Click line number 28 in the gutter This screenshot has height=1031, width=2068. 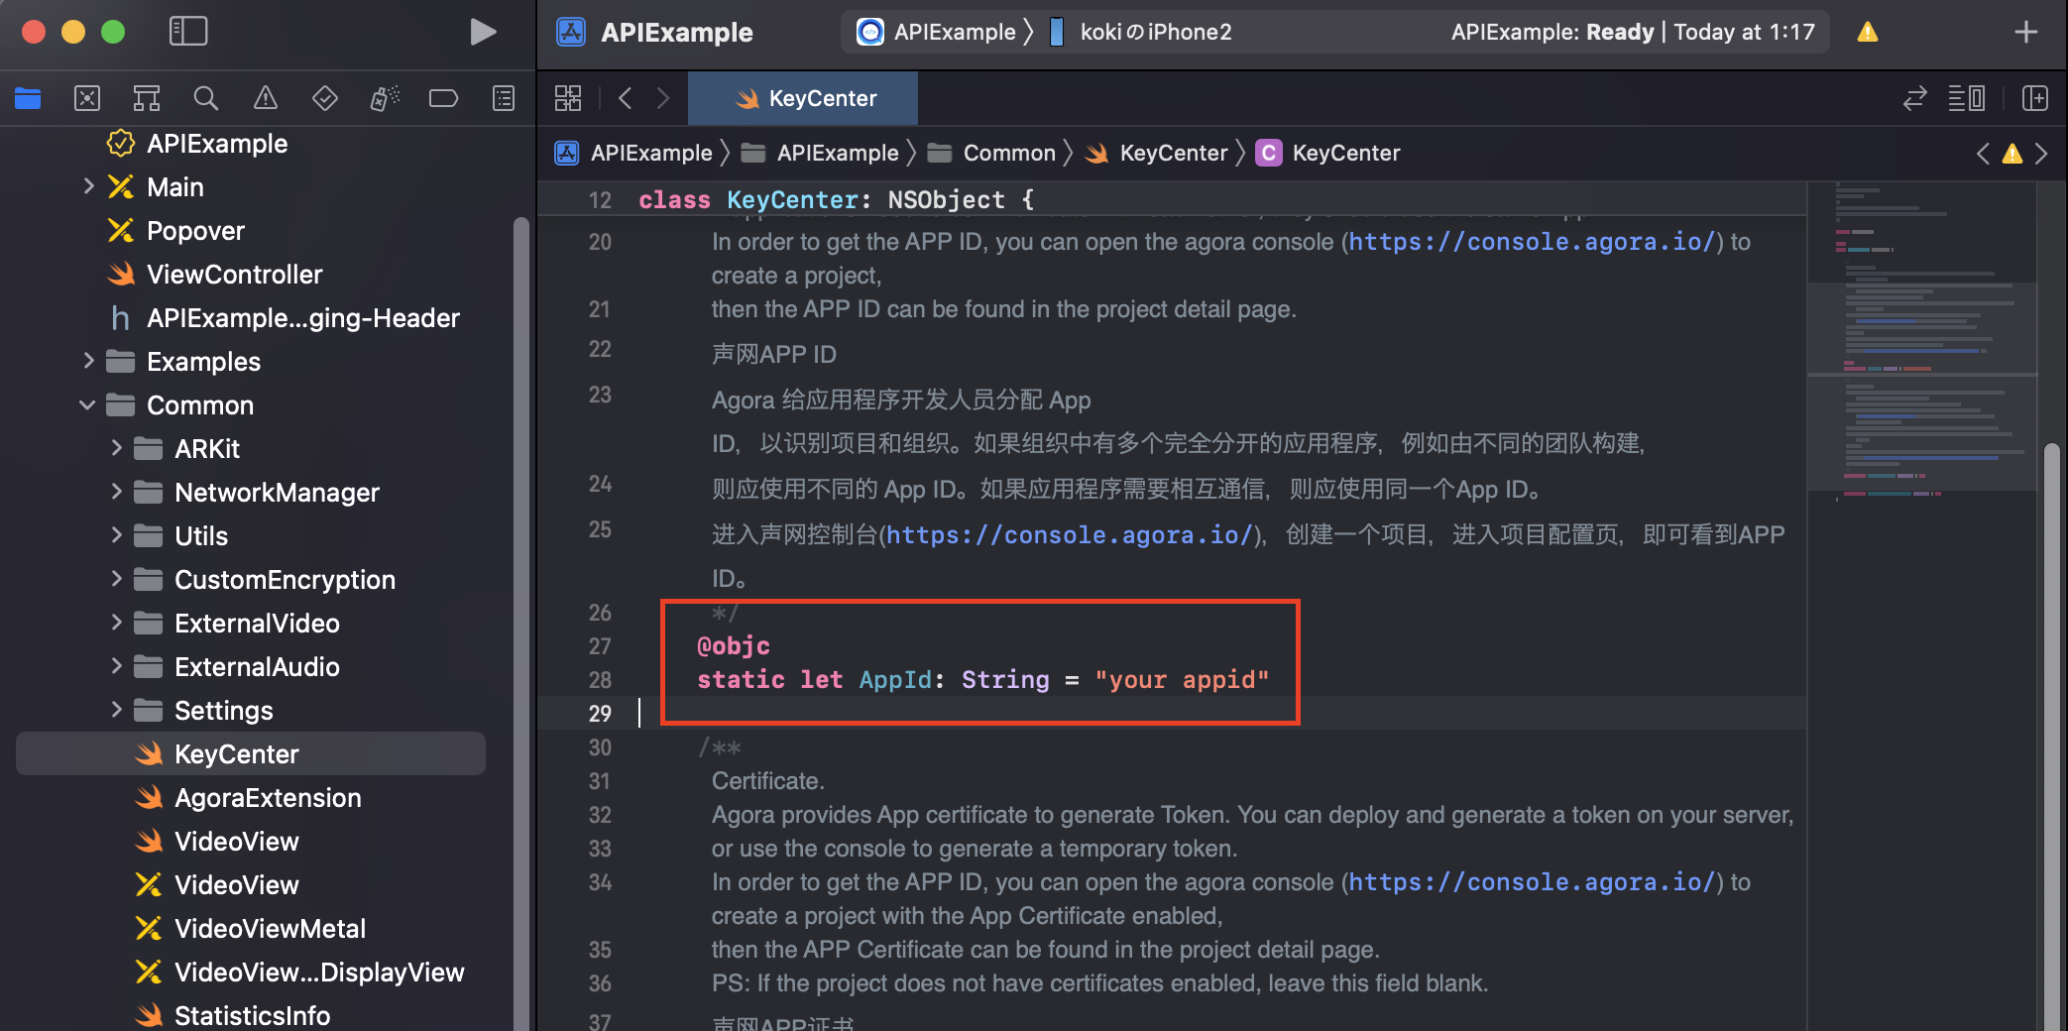tap(600, 680)
